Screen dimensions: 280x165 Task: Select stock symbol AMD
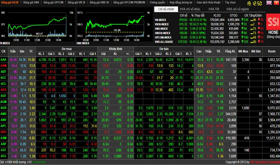(x=3, y=114)
